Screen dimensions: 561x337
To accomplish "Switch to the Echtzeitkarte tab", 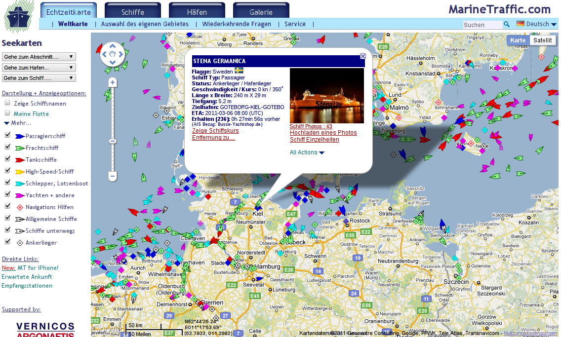I will 69,11.
